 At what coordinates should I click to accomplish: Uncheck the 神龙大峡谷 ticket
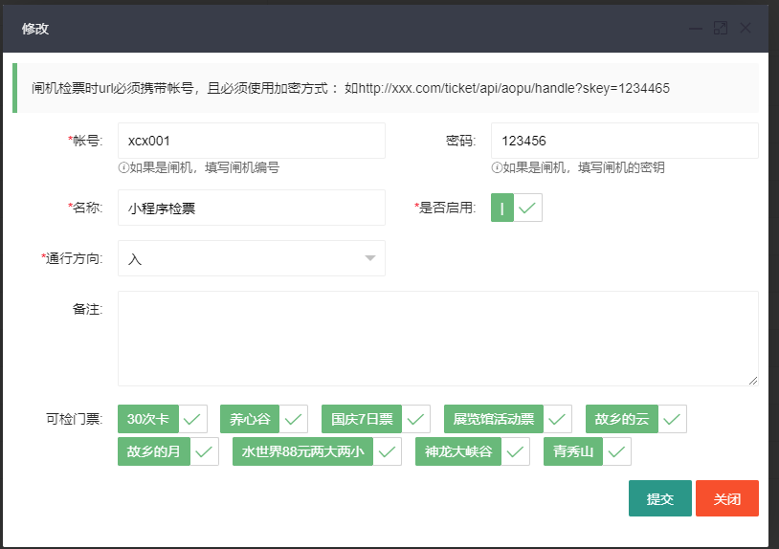click(472, 451)
